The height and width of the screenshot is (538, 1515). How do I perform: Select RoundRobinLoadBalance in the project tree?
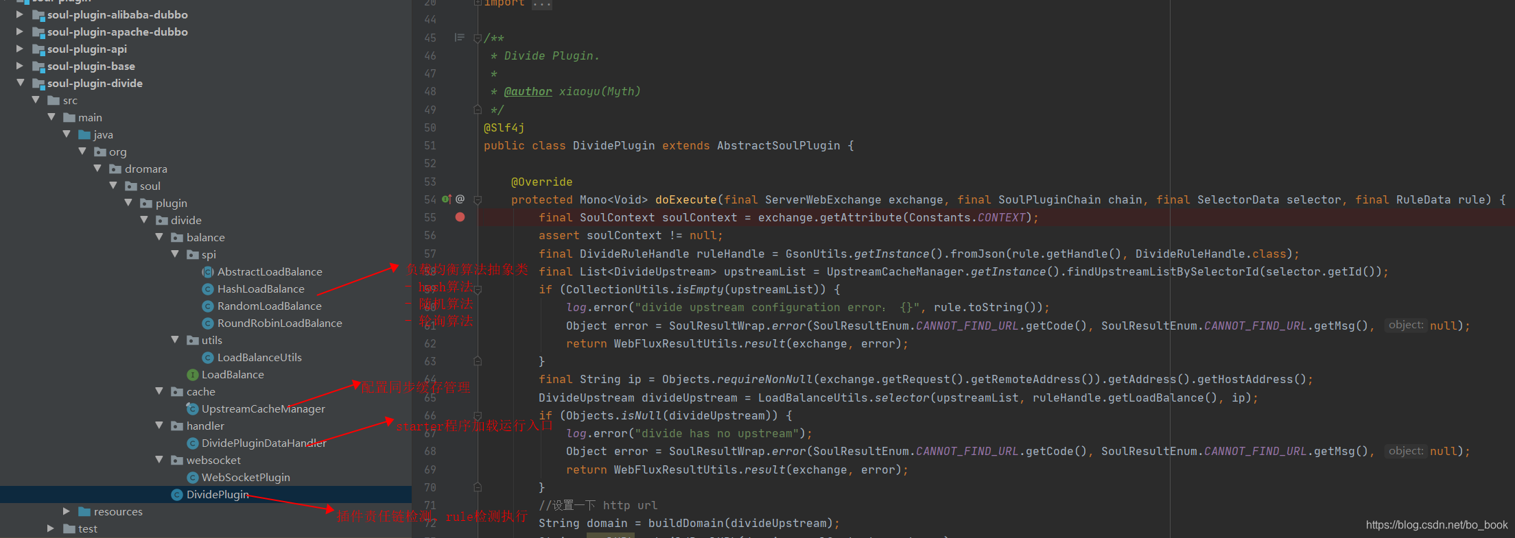pyautogui.click(x=280, y=323)
